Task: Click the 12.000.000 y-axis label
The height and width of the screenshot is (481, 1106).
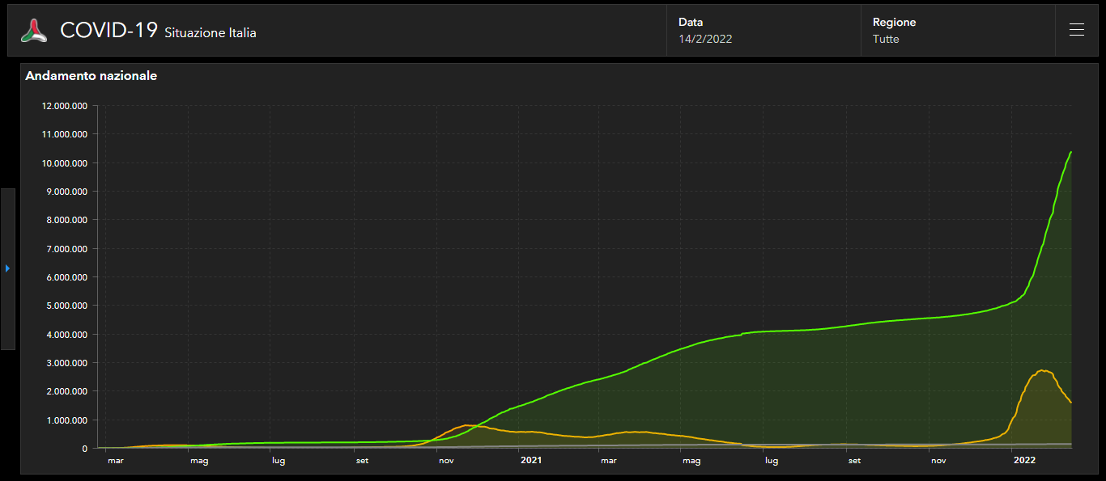Action: (x=64, y=106)
